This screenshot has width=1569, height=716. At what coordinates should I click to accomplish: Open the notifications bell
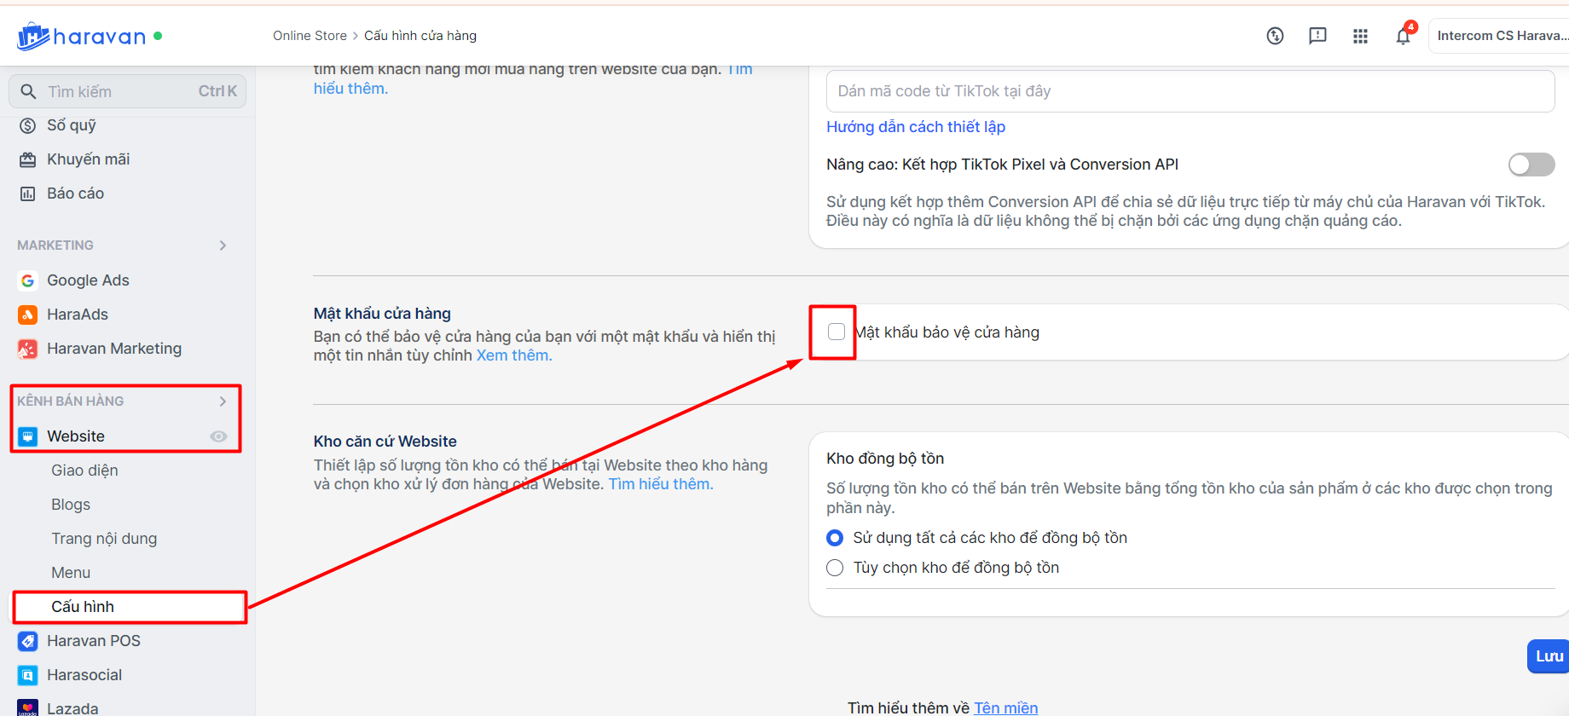(x=1403, y=36)
